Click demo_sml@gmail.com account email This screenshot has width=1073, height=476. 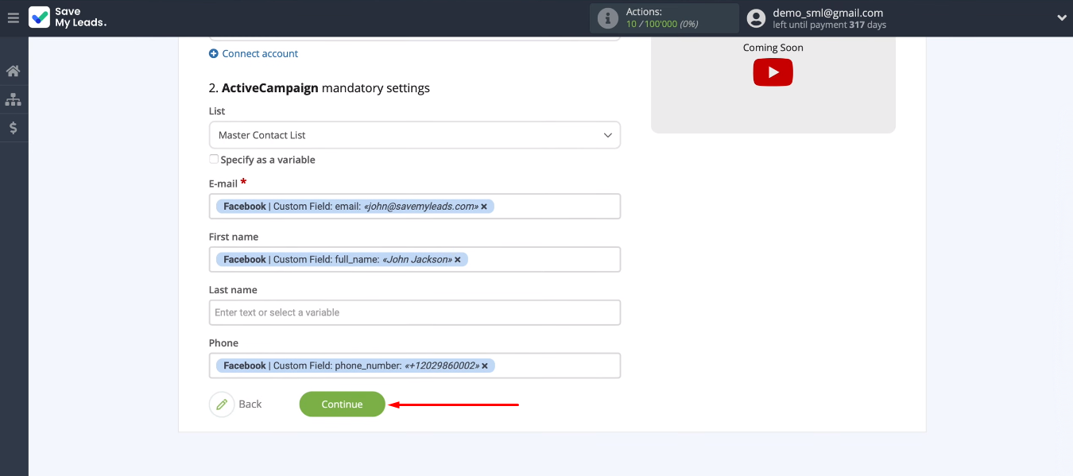pyautogui.click(x=828, y=13)
